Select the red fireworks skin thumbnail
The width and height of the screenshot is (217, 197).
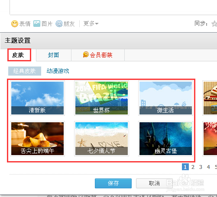point(210,139)
